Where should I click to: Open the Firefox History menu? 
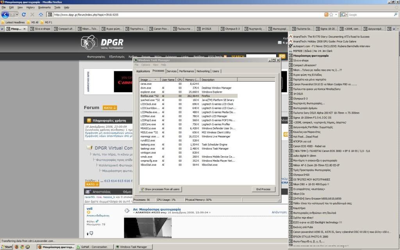(30, 7)
